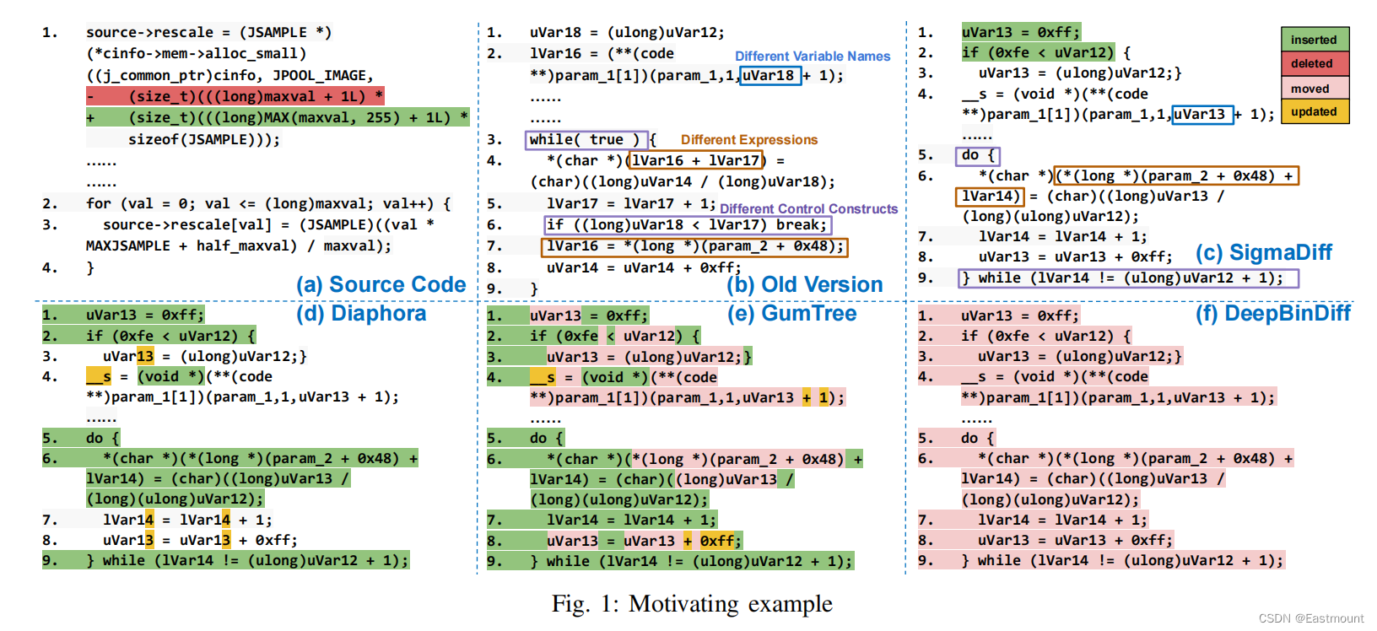Click the pink "moved" legend swatch
The width and height of the screenshot is (1377, 631).
(x=1315, y=88)
